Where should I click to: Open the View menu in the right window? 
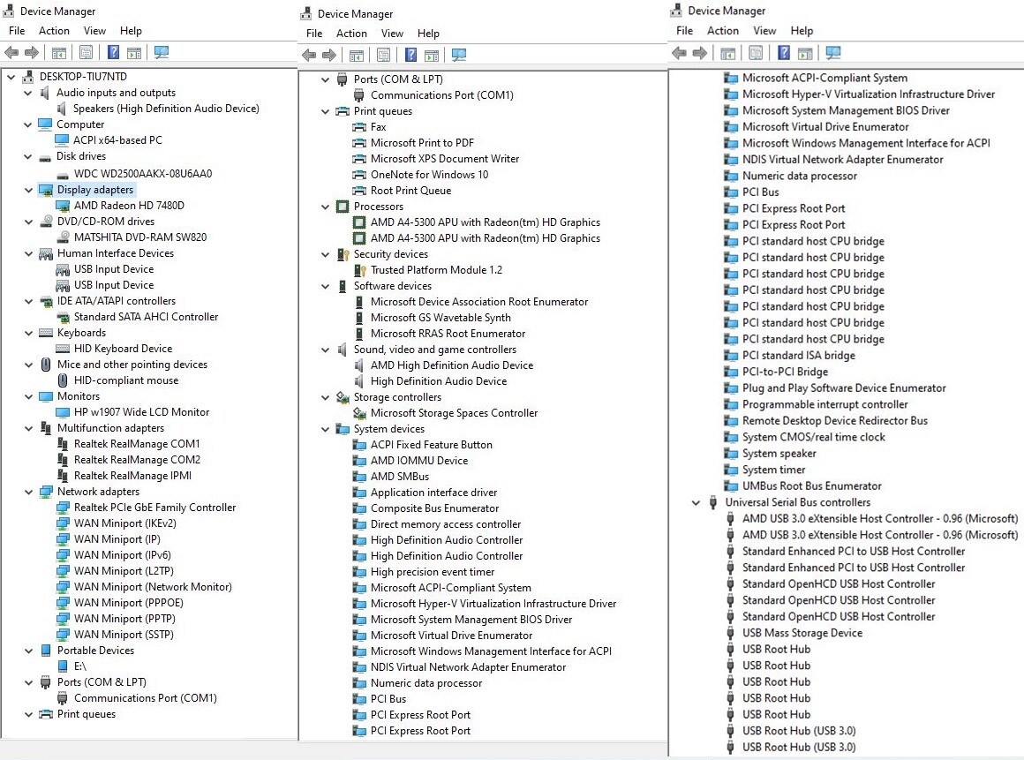click(764, 31)
